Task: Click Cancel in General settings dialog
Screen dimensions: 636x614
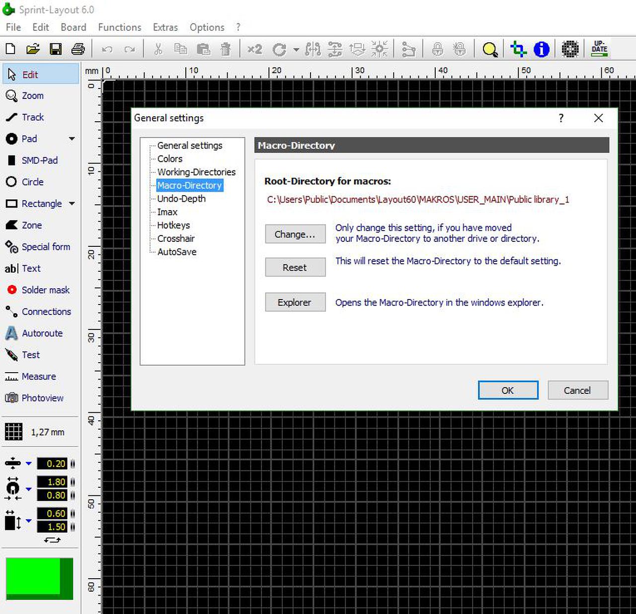Action: pos(577,390)
